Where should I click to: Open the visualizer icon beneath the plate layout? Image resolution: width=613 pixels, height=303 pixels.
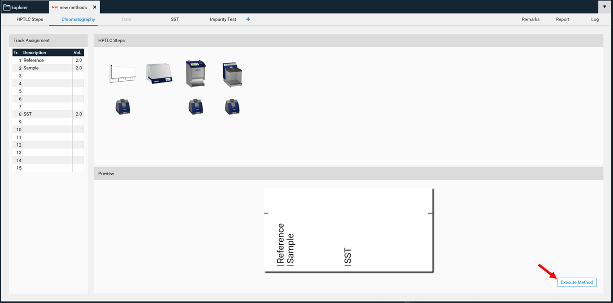click(x=123, y=107)
